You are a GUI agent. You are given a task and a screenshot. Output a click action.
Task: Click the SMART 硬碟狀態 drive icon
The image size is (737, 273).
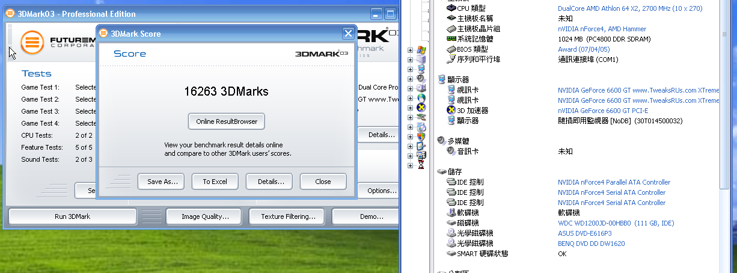[x=451, y=254]
